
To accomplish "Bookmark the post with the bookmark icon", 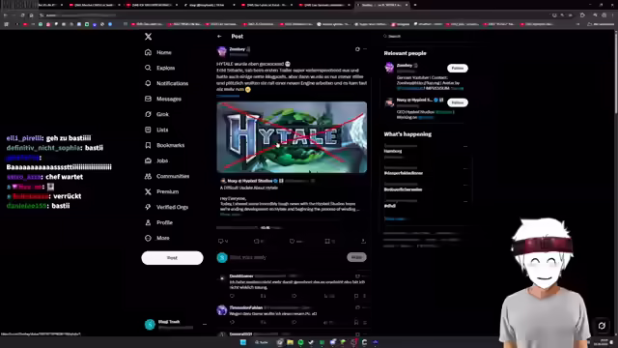I will pyautogui.click(x=327, y=241).
